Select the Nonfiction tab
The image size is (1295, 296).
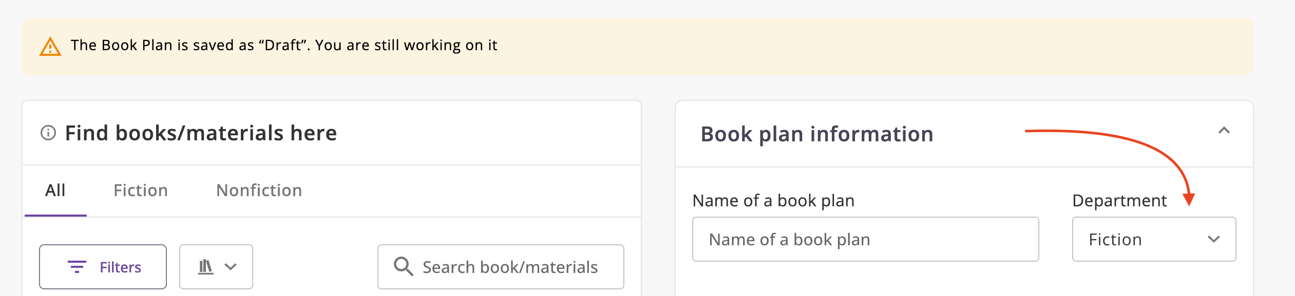coord(259,191)
